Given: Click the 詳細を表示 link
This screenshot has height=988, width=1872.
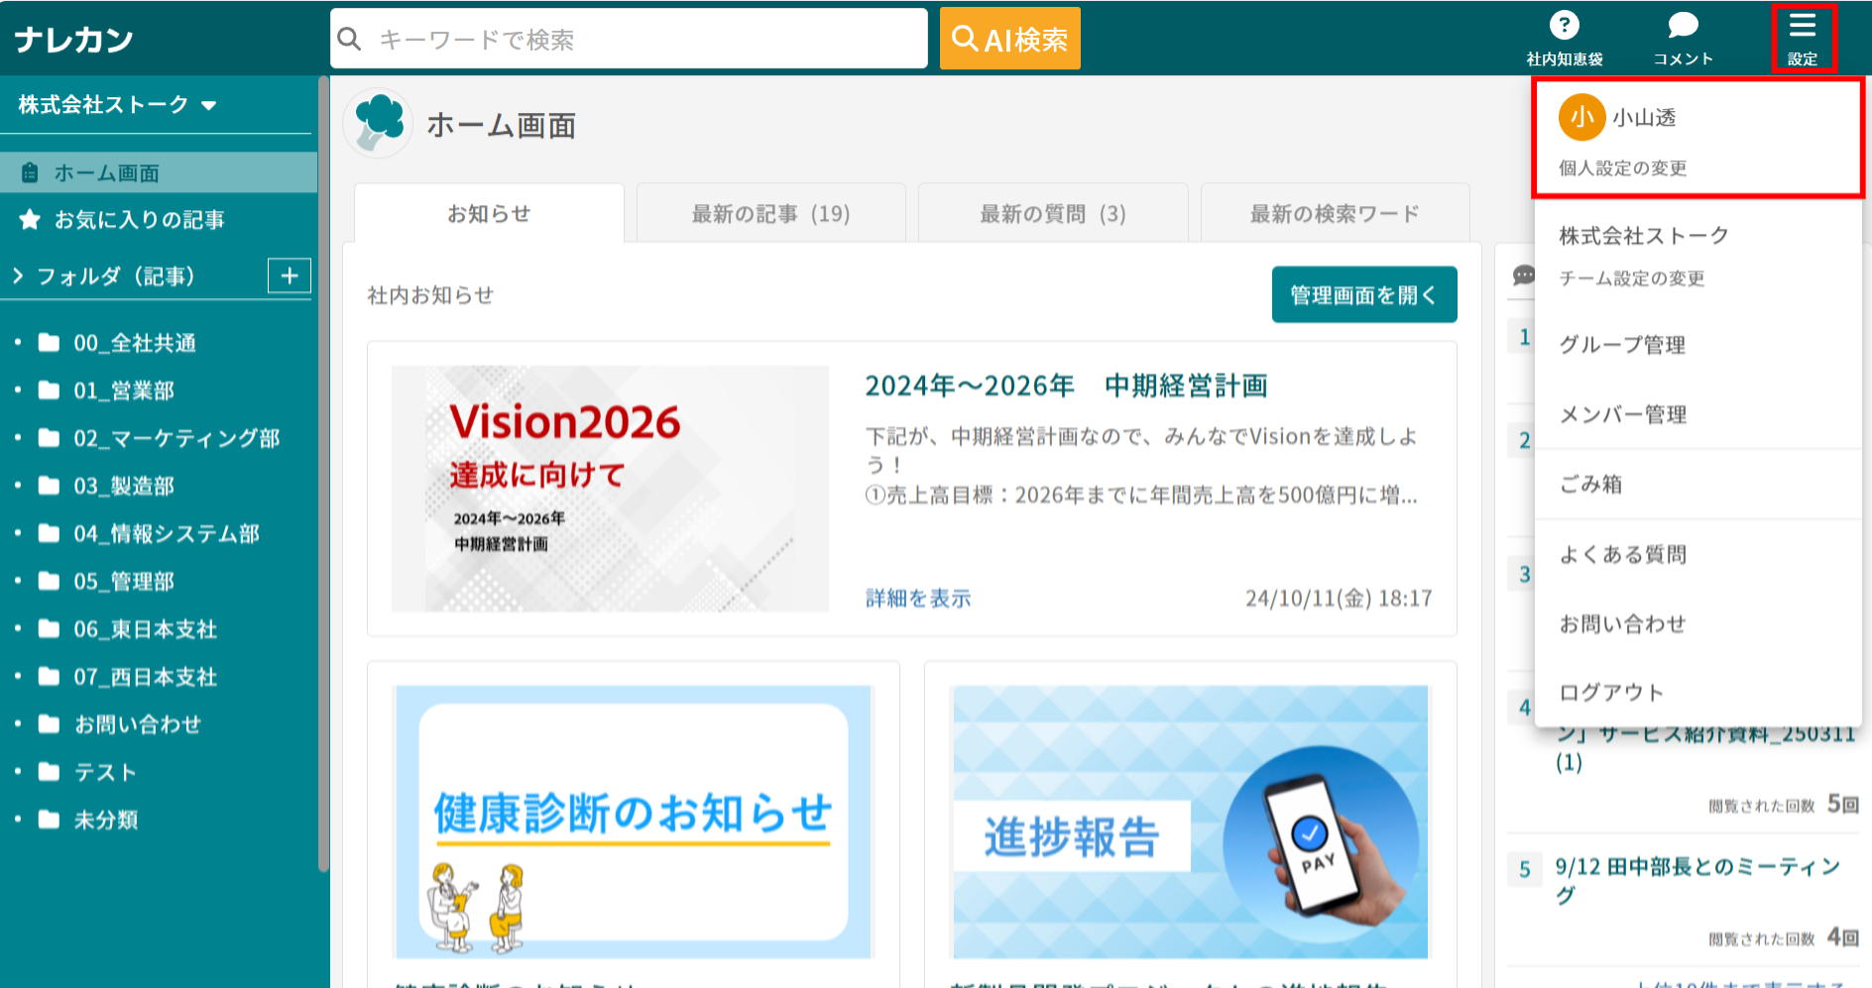Looking at the screenshot, I should pos(917,599).
